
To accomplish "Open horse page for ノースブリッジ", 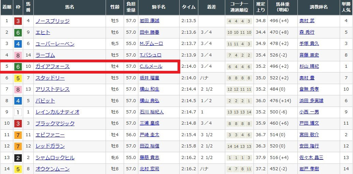I will [52, 21].
